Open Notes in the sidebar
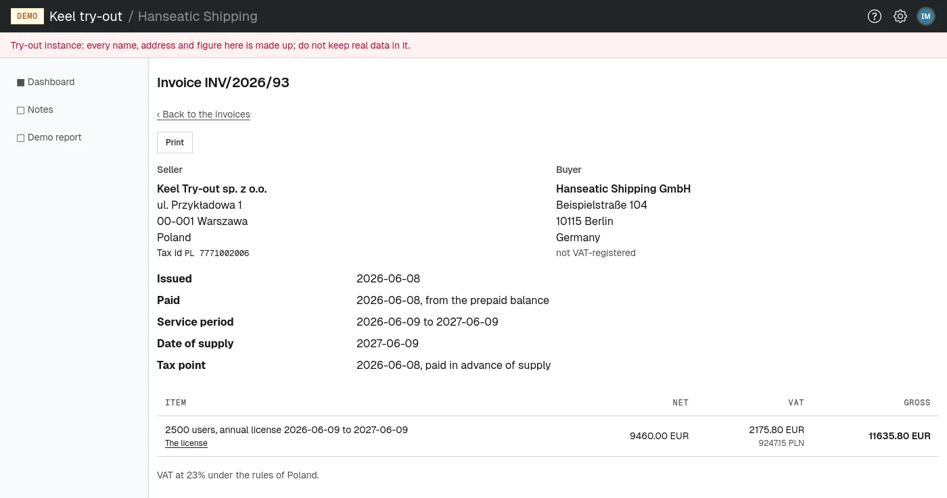The height and width of the screenshot is (498, 947). click(34, 109)
